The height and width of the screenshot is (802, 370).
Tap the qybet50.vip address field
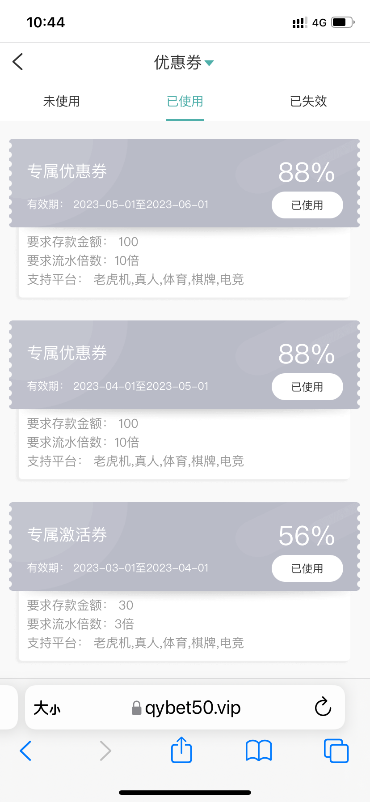(193, 708)
